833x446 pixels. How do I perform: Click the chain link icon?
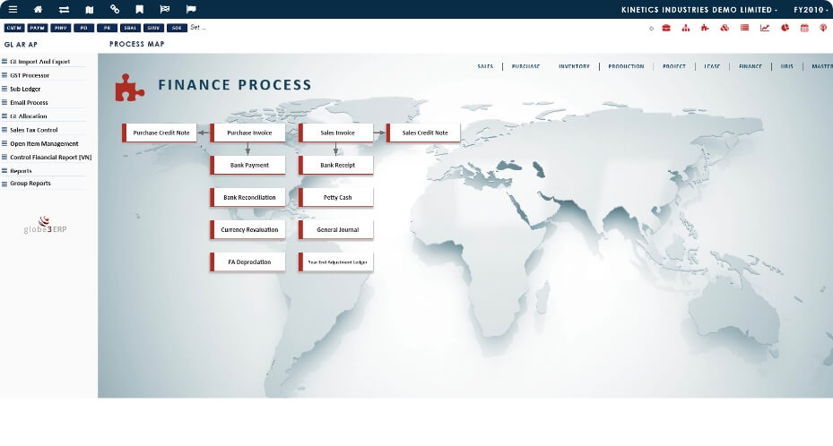coord(114,9)
